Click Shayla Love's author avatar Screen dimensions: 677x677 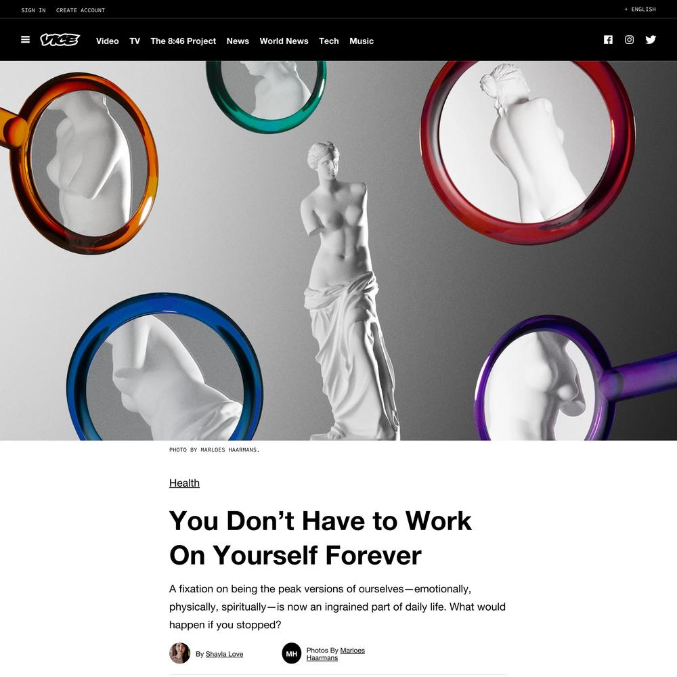click(x=179, y=653)
